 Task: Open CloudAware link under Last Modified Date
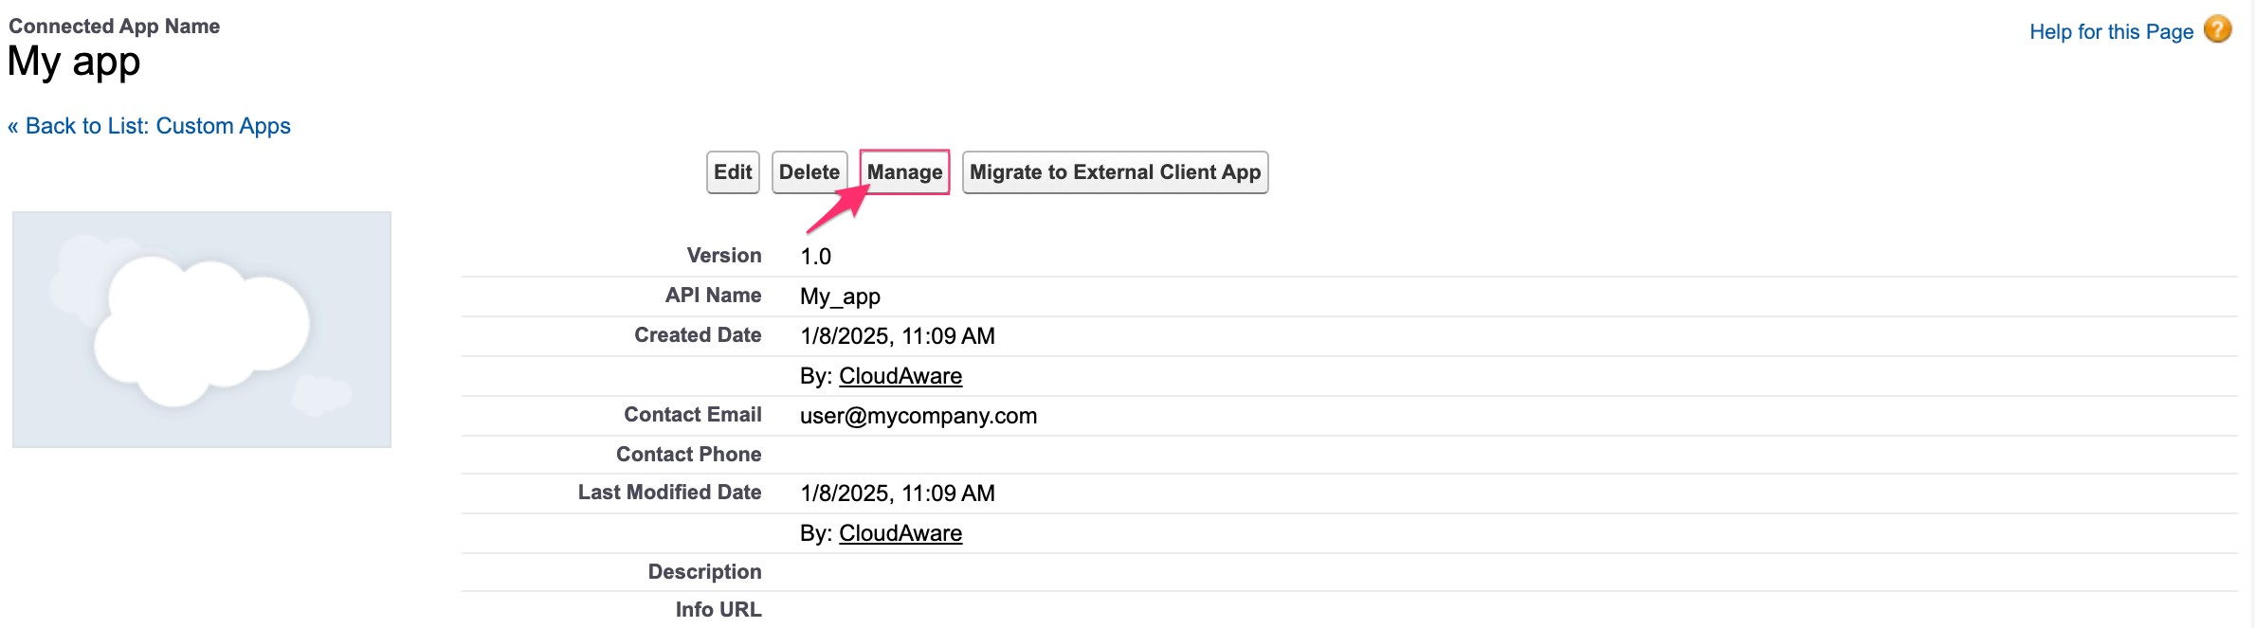pyautogui.click(x=900, y=533)
